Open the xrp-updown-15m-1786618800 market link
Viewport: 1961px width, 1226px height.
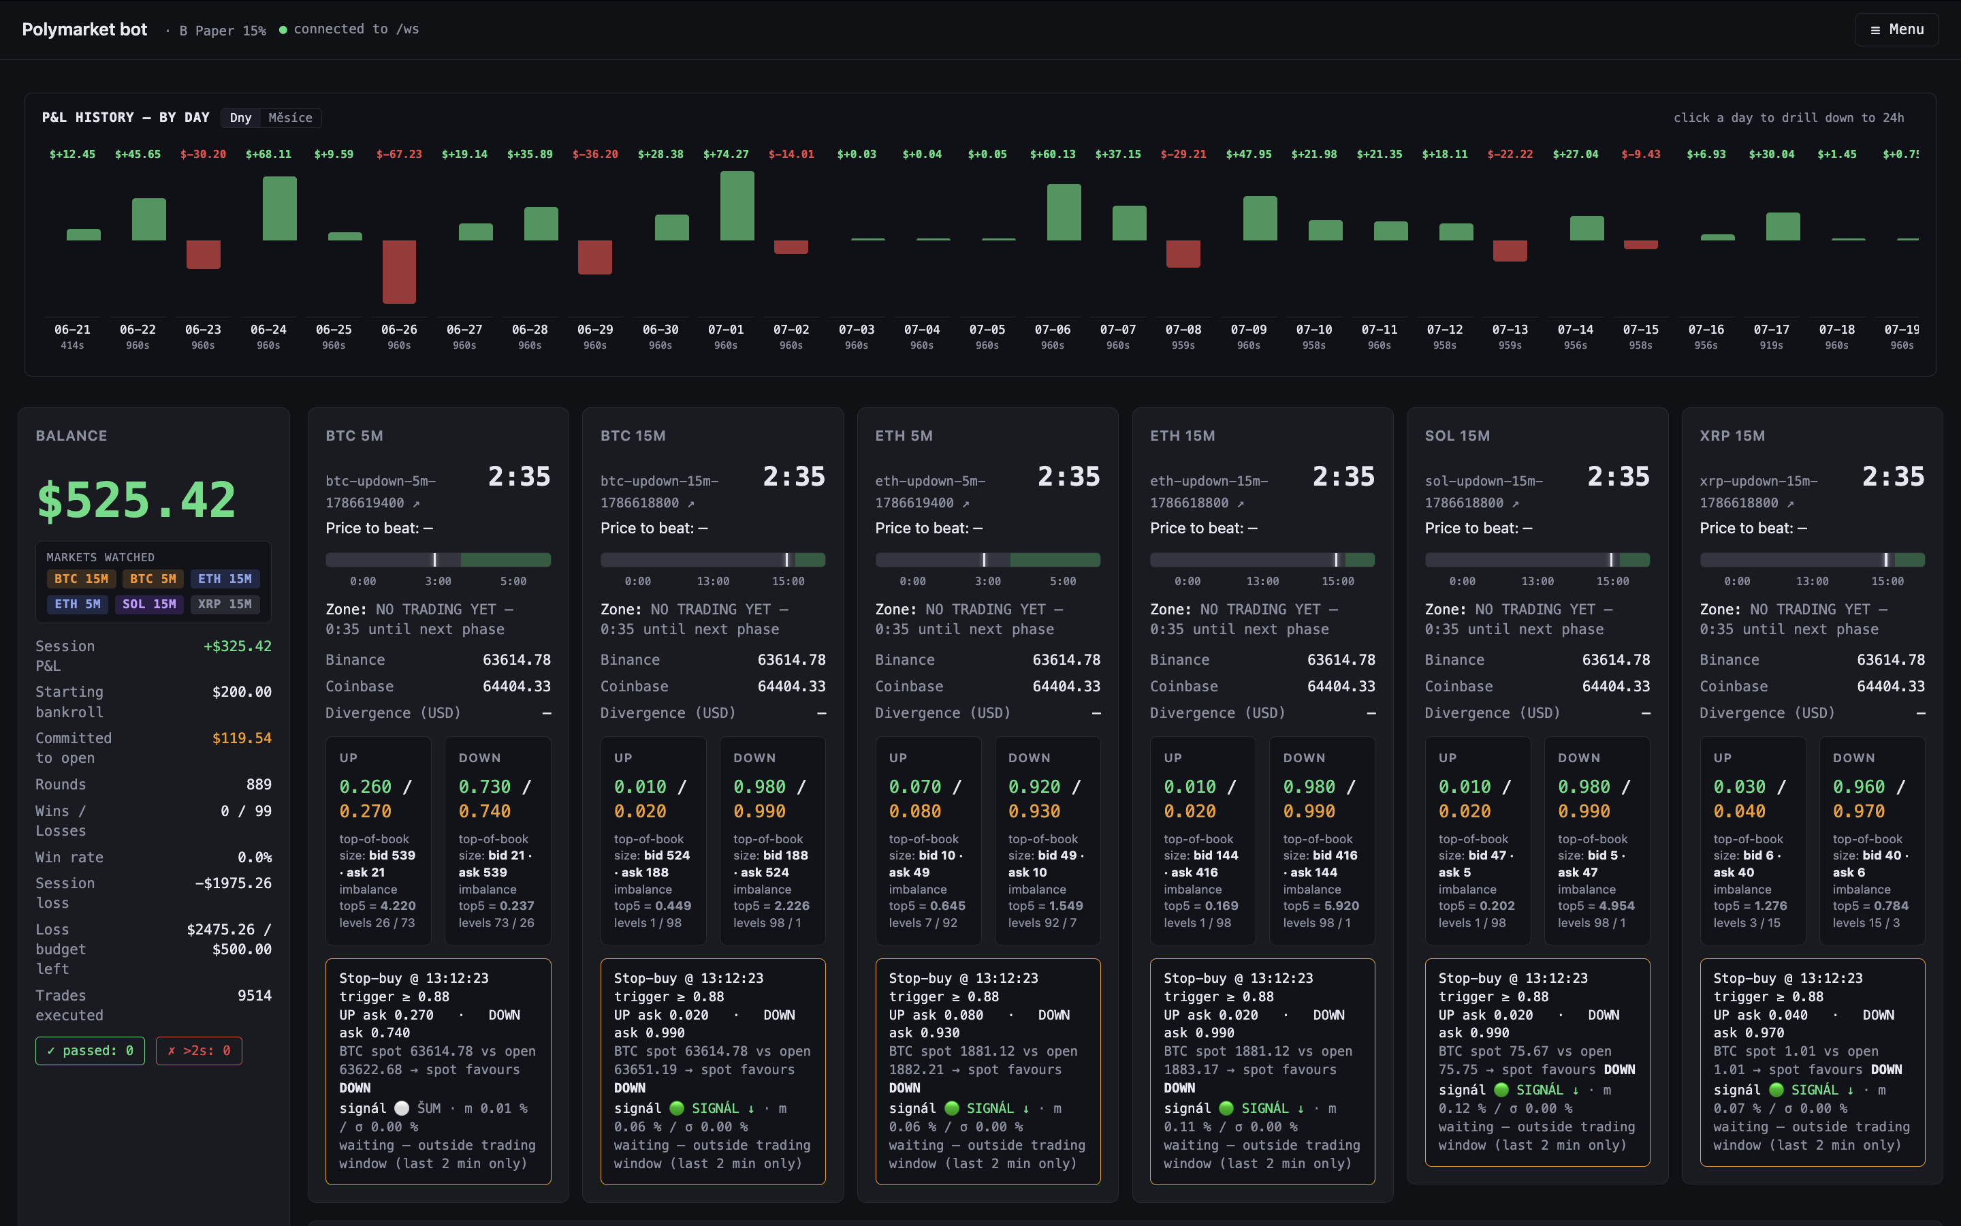tap(1758, 492)
